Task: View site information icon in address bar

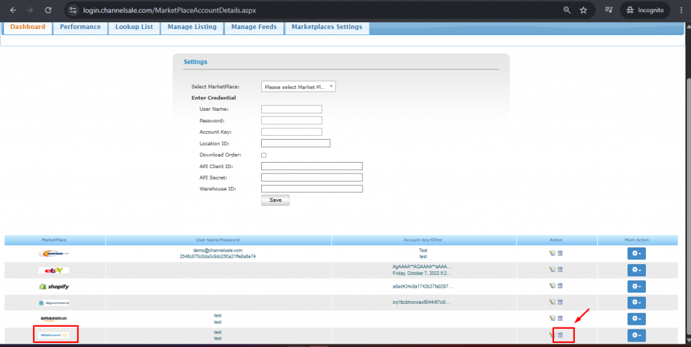Action: click(73, 10)
